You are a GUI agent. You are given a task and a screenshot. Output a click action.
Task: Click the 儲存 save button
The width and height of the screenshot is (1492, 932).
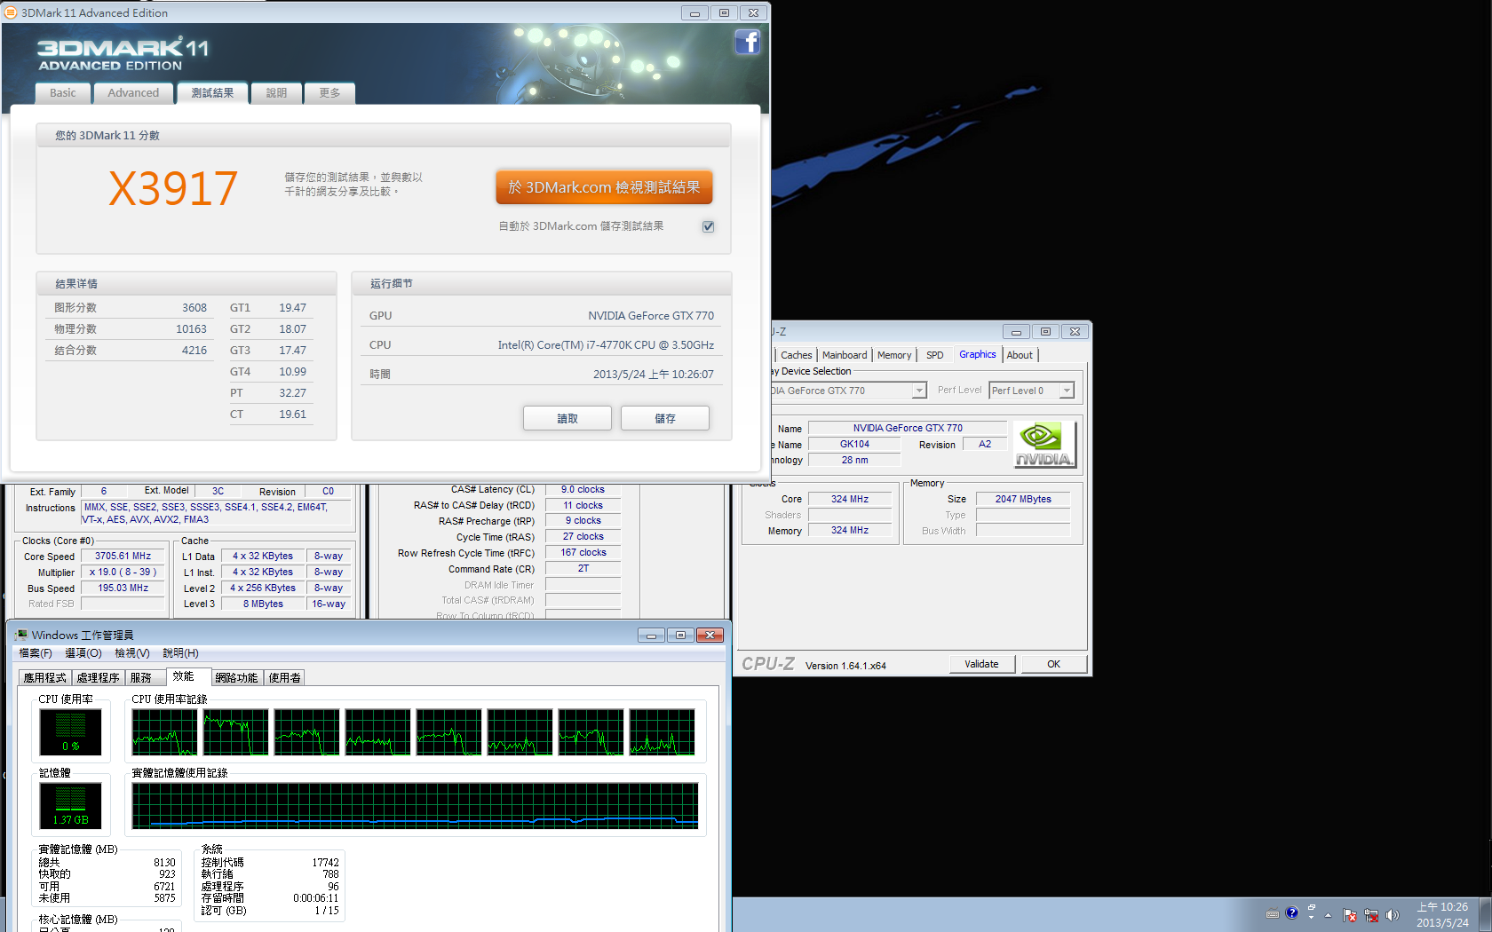tap(665, 418)
